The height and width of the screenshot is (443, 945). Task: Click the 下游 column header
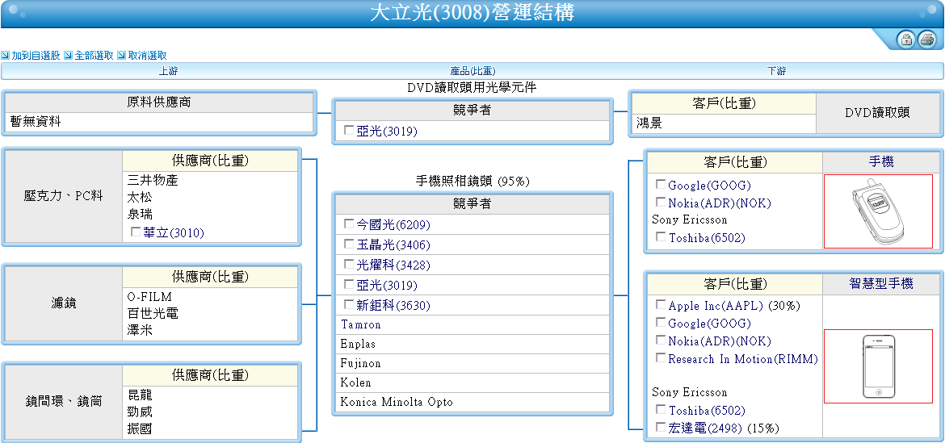pyautogui.click(x=777, y=71)
